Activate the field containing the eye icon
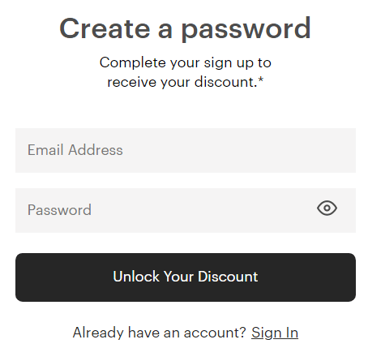 (x=186, y=210)
